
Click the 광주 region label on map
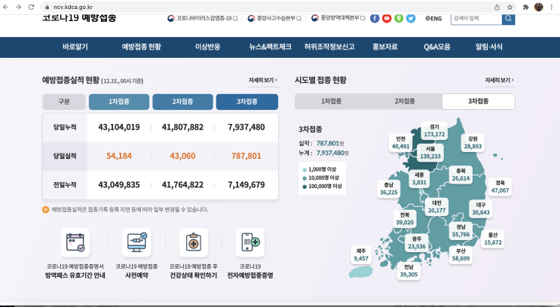tap(417, 243)
